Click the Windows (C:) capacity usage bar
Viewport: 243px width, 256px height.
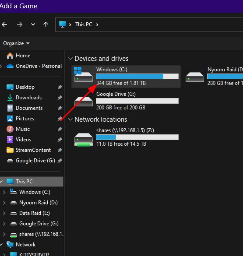coord(137,77)
